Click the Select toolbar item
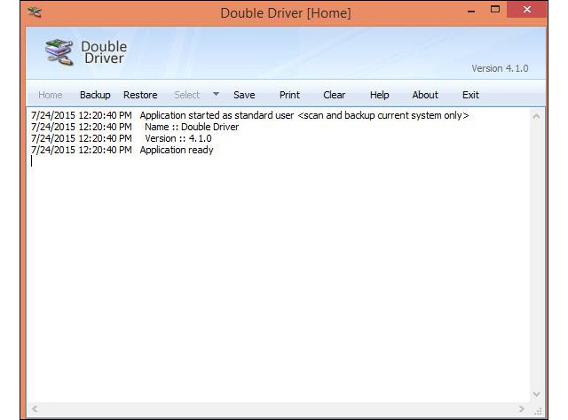The width and height of the screenshot is (568, 420). [x=187, y=95]
